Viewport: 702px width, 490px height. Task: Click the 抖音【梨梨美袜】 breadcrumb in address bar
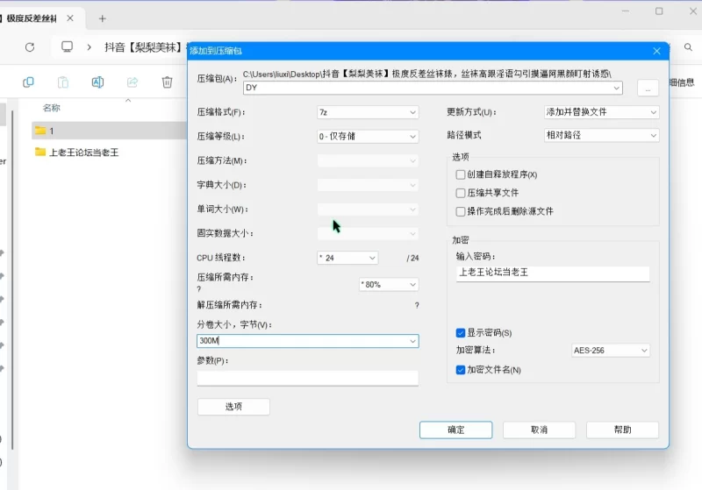143,47
